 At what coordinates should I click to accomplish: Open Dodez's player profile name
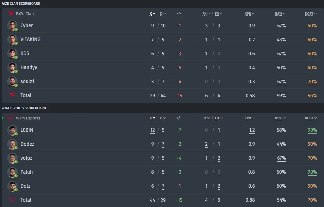pos(27,144)
